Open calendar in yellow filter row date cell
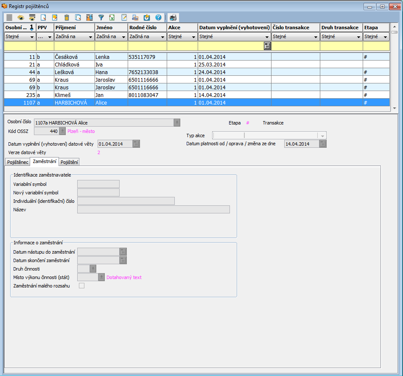Screen dimensions: 403x376 [x=267, y=46]
